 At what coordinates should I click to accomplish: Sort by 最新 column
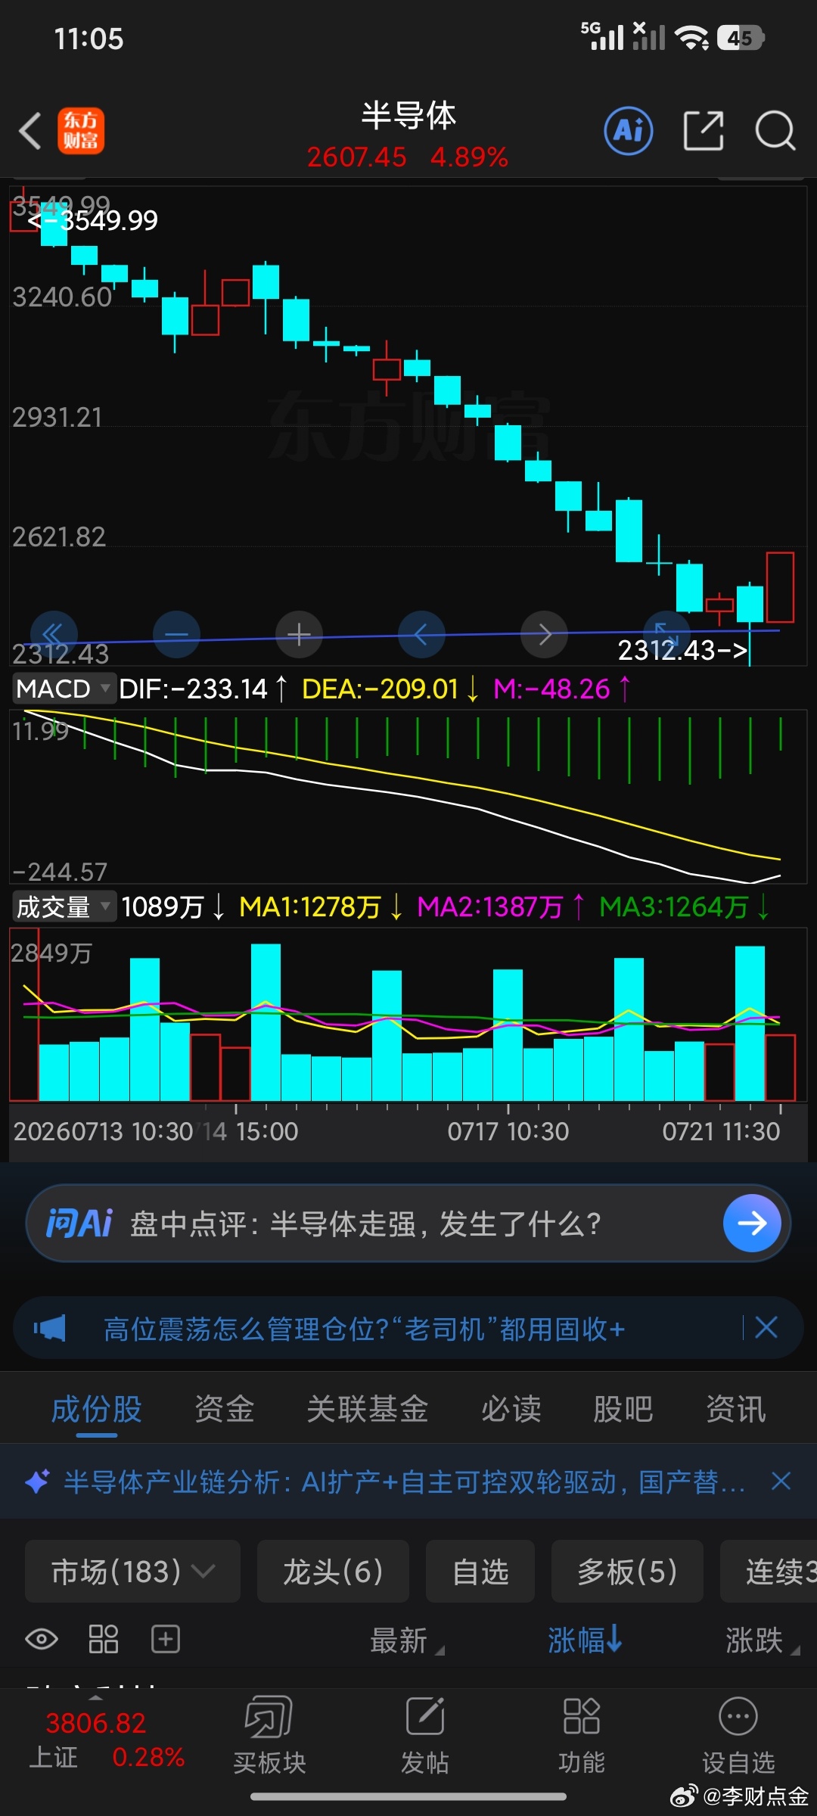407,1641
